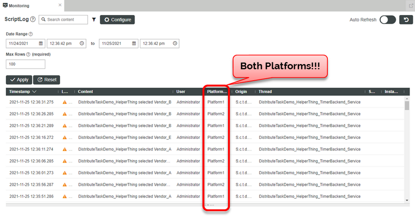Click the truncated Insta... column header
Image resolution: width=415 pixels, height=217 pixels.
click(391, 92)
